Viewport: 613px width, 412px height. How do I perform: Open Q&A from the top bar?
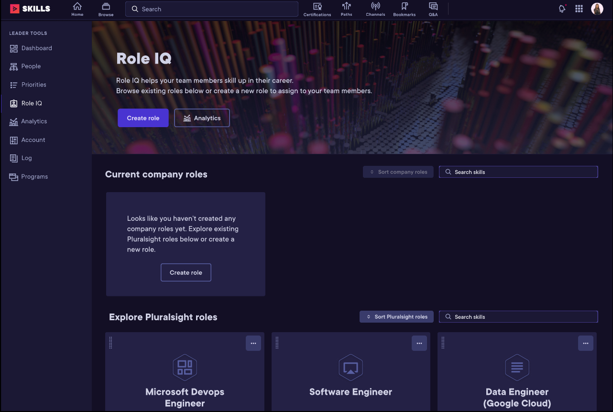[433, 9]
